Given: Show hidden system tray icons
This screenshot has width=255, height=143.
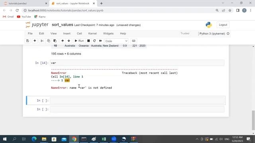Looking at the screenshot, I should (197, 139).
